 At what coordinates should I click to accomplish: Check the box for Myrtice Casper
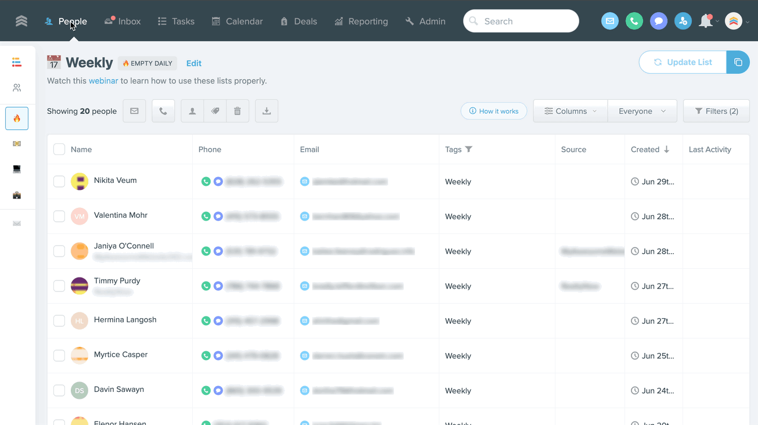tap(59, 356)
